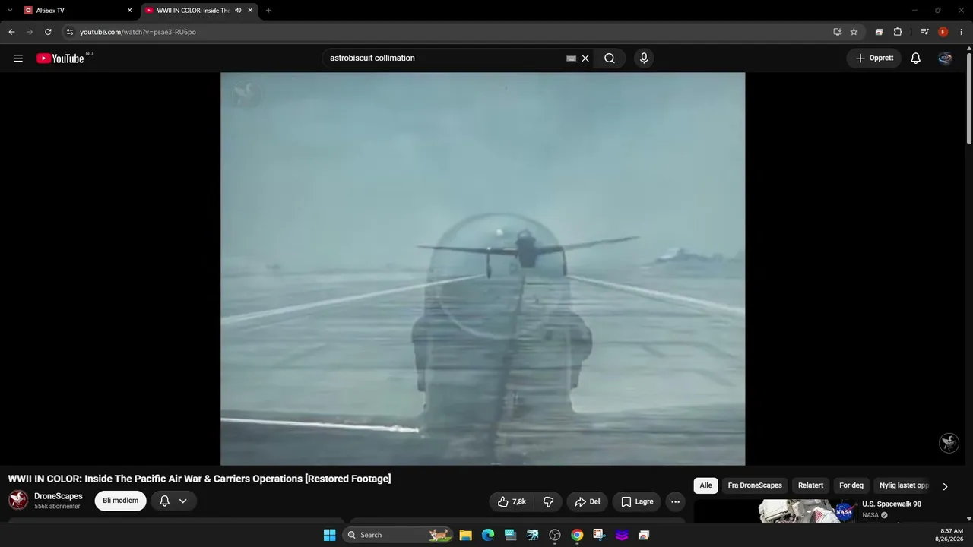Show more filter chips with the right chevron
973x547 pixels.
[945, 486]
